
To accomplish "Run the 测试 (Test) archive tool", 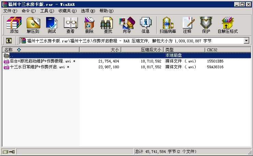I will coord(52,25).
